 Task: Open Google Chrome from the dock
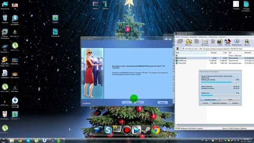pyautogui.click(x=156, y=130)
